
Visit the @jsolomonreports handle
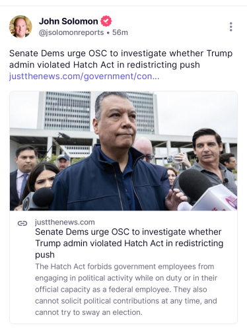point(71,32)
